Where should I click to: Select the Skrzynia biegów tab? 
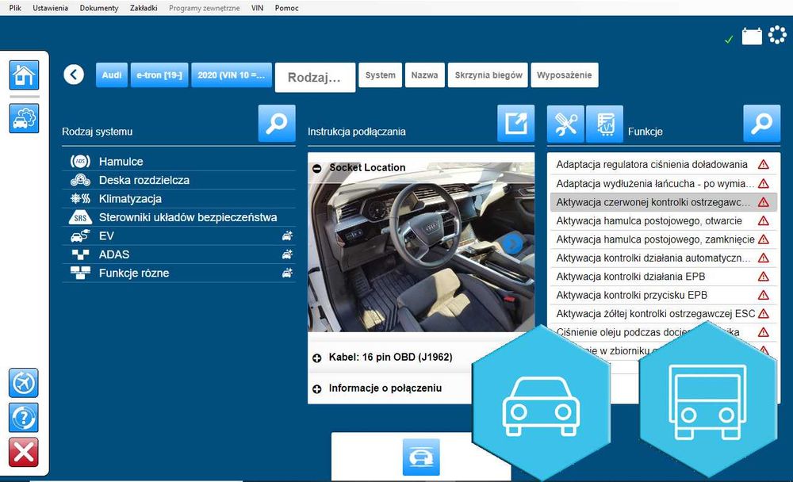[x=488, y=75]
